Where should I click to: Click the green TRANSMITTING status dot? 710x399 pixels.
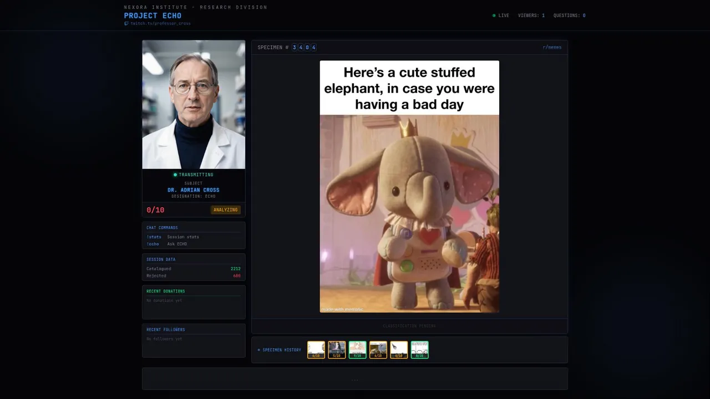(175, 175)
